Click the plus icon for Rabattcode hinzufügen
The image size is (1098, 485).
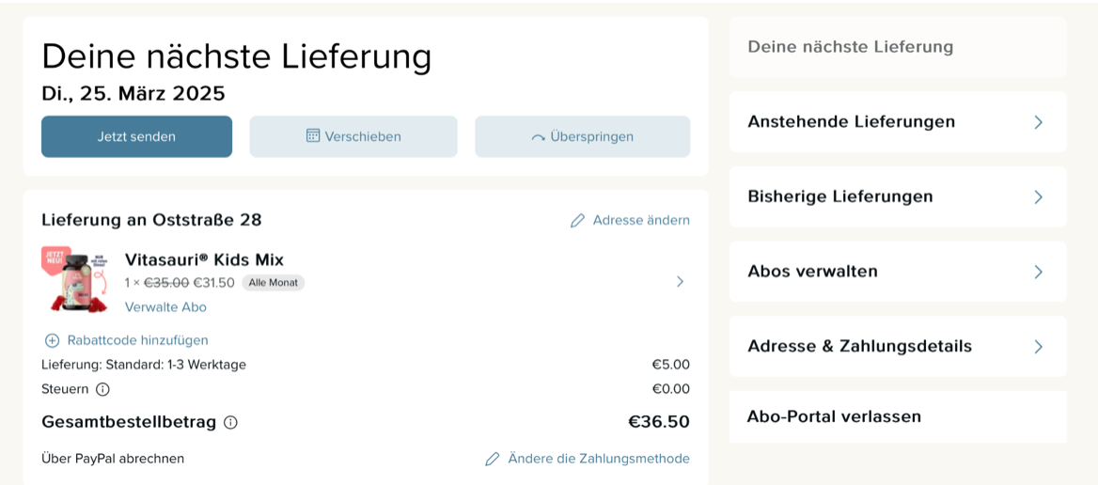click(x=52, y=340)
